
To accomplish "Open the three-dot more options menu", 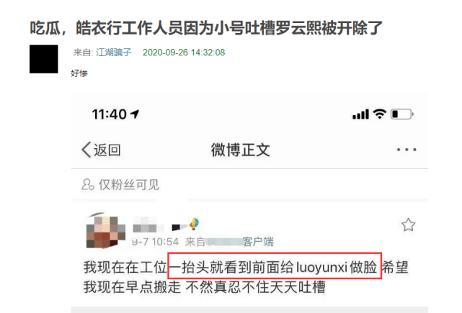I will pyautogui.click(x=407, y=150).
